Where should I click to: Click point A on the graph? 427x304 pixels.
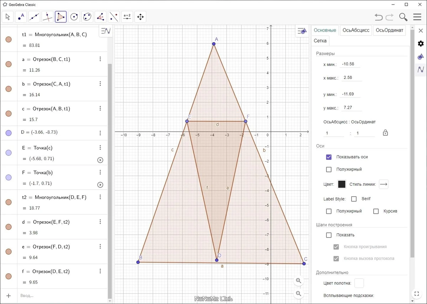click(213, 44)
